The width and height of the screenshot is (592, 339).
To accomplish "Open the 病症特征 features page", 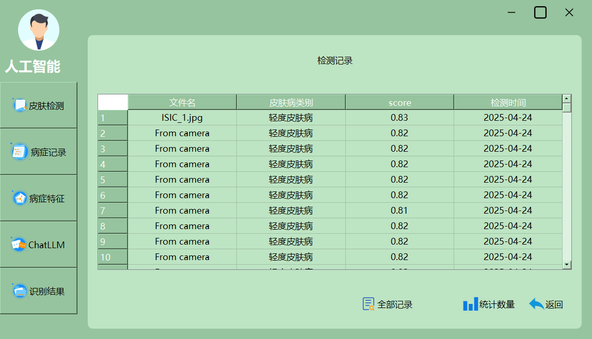I will pyautogui.click(x=39, y=199).
